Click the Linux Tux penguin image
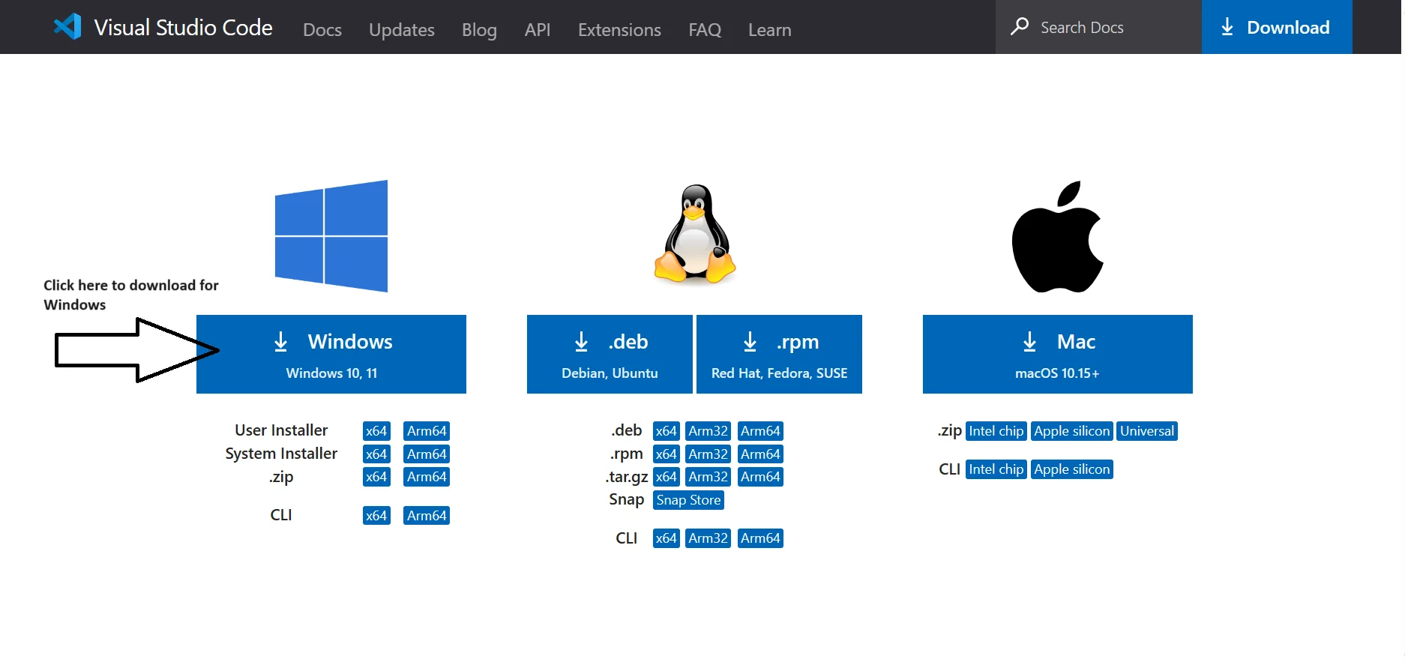This screenshot has width=1405, height=668. click(x=695, y=235)
